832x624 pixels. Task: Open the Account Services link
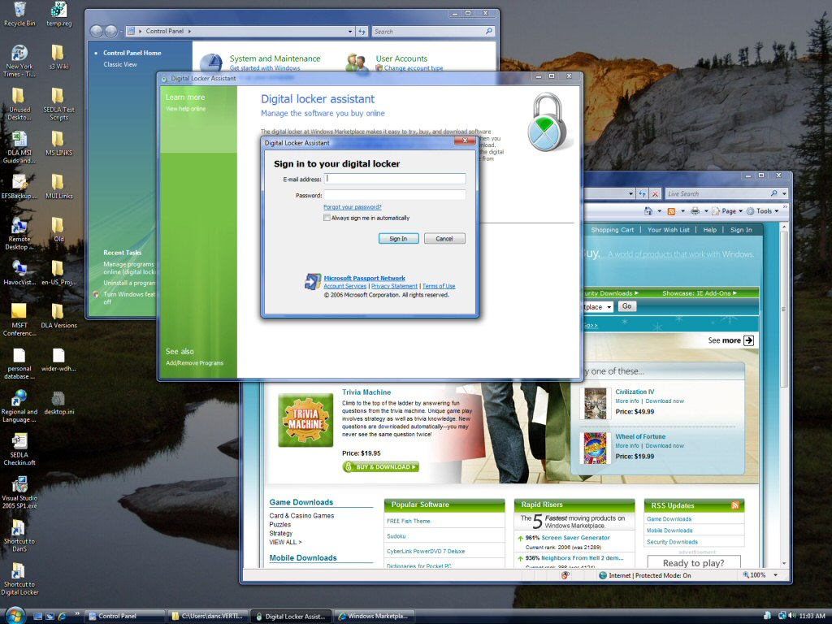click(x=344, y=286)
